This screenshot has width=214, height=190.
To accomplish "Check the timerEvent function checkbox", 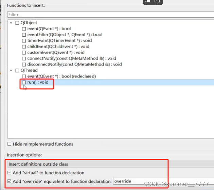I will [24, 41].
